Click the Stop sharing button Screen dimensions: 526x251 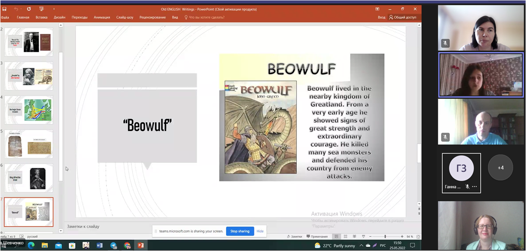(x=240, y=231)
